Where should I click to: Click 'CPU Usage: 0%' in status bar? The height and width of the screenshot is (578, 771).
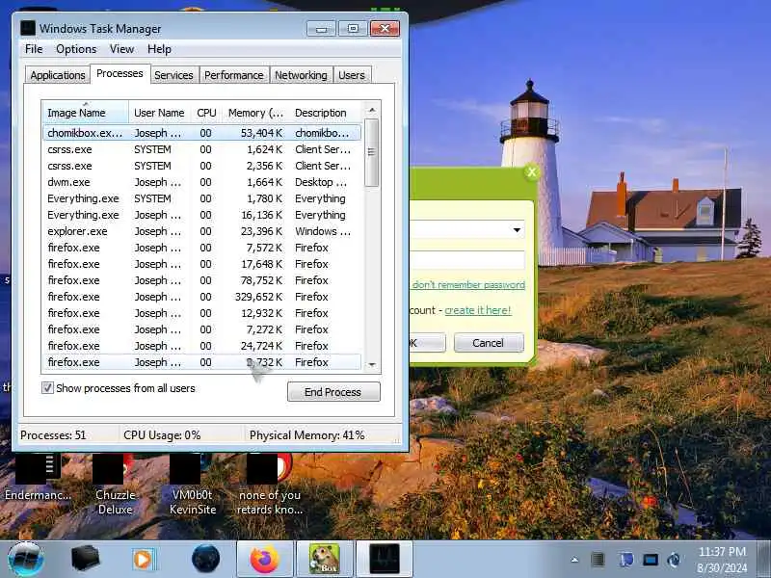tap(162, 435)
